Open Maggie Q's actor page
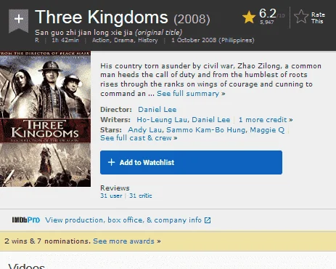 (267, 130)
